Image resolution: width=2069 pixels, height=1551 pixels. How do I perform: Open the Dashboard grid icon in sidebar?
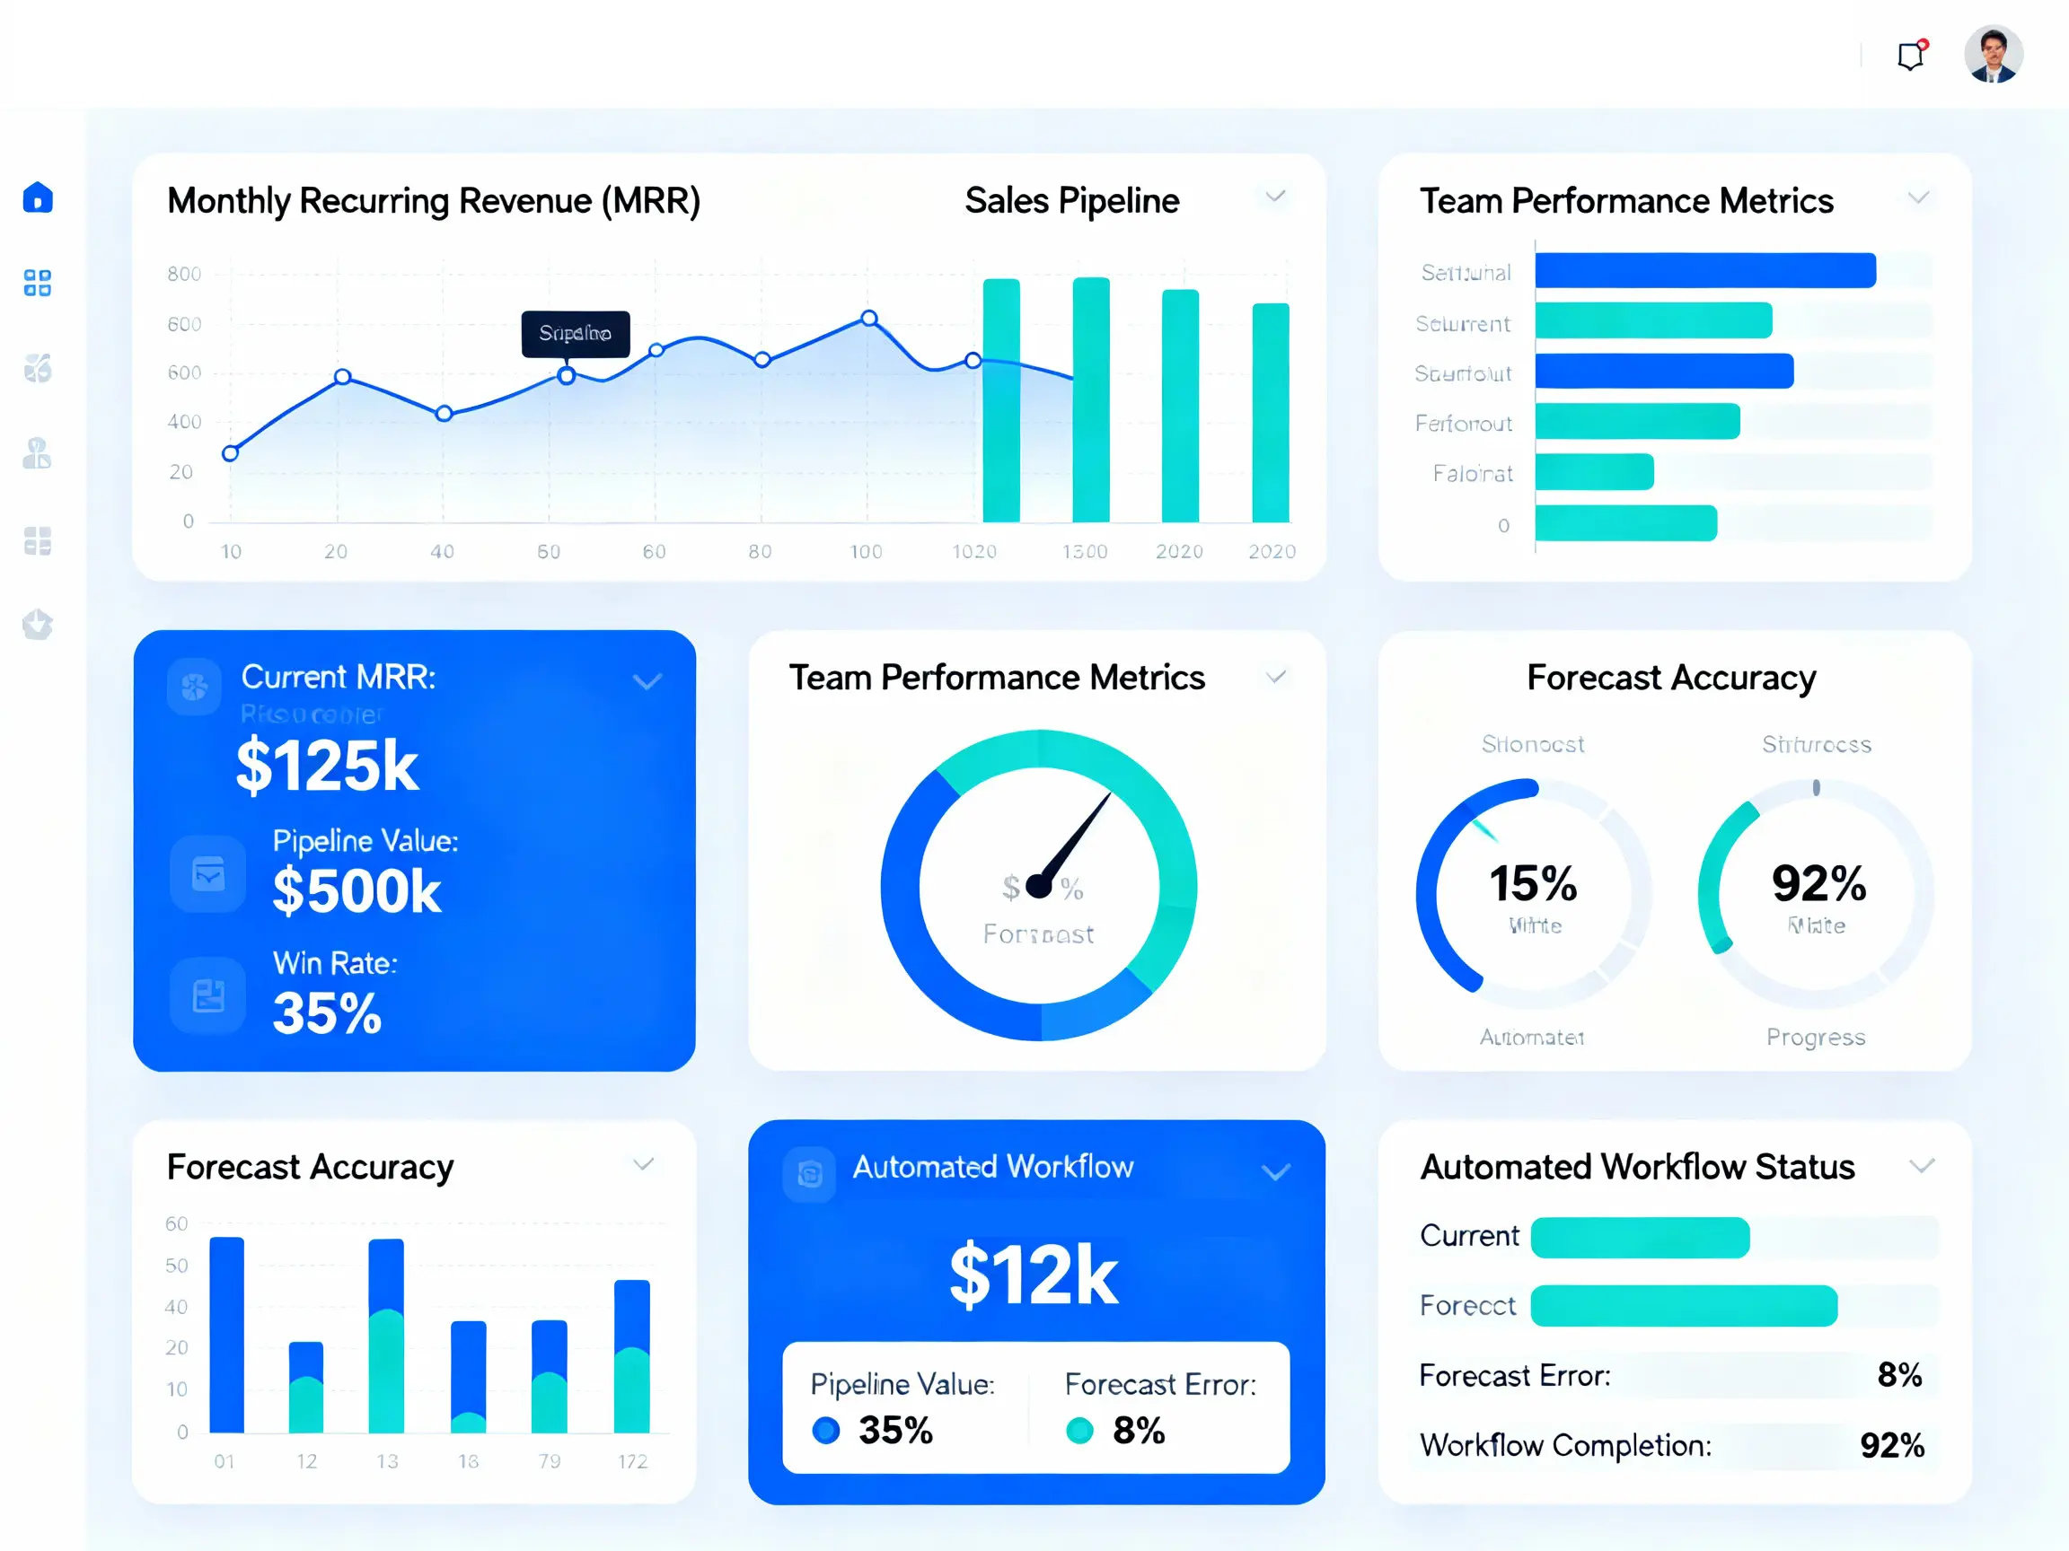pyautogui.click(x=38, y=284)
